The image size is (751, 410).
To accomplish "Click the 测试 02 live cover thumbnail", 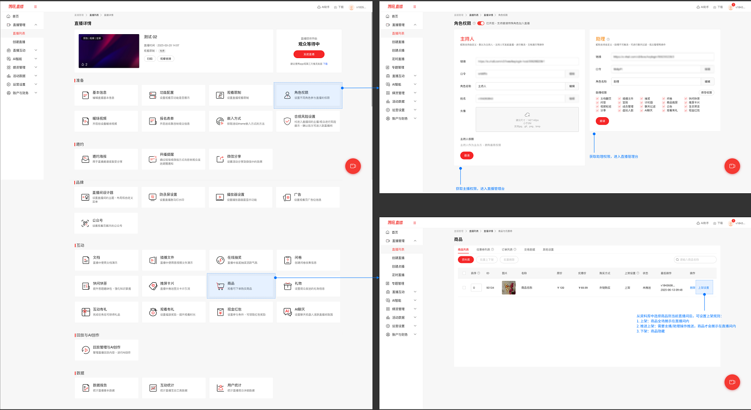I will (109, 51).
